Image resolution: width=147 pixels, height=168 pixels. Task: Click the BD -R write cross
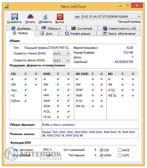tap(133, 79)
